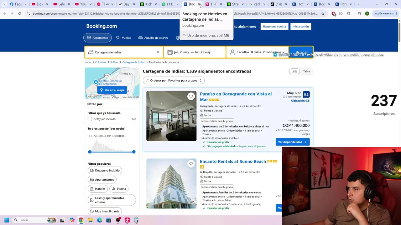The image size is (401, 225).
Task: Click the Windows taskbar Buscar search box
Action: tap(34, 220)
